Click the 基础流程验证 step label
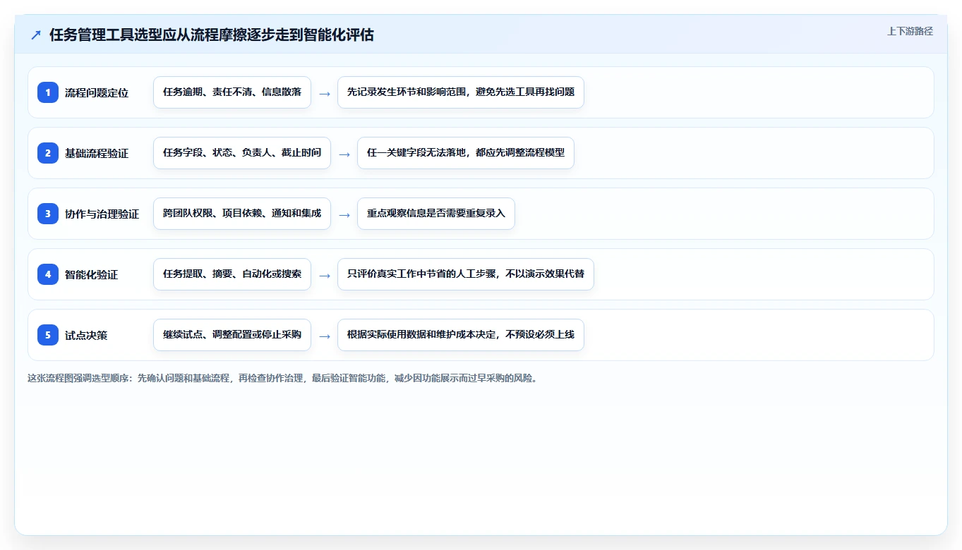 [97, 153]
